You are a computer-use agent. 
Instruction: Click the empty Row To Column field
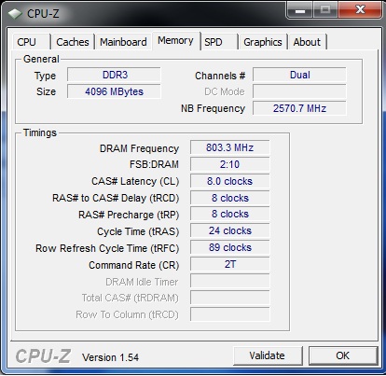tap(230, 314)
